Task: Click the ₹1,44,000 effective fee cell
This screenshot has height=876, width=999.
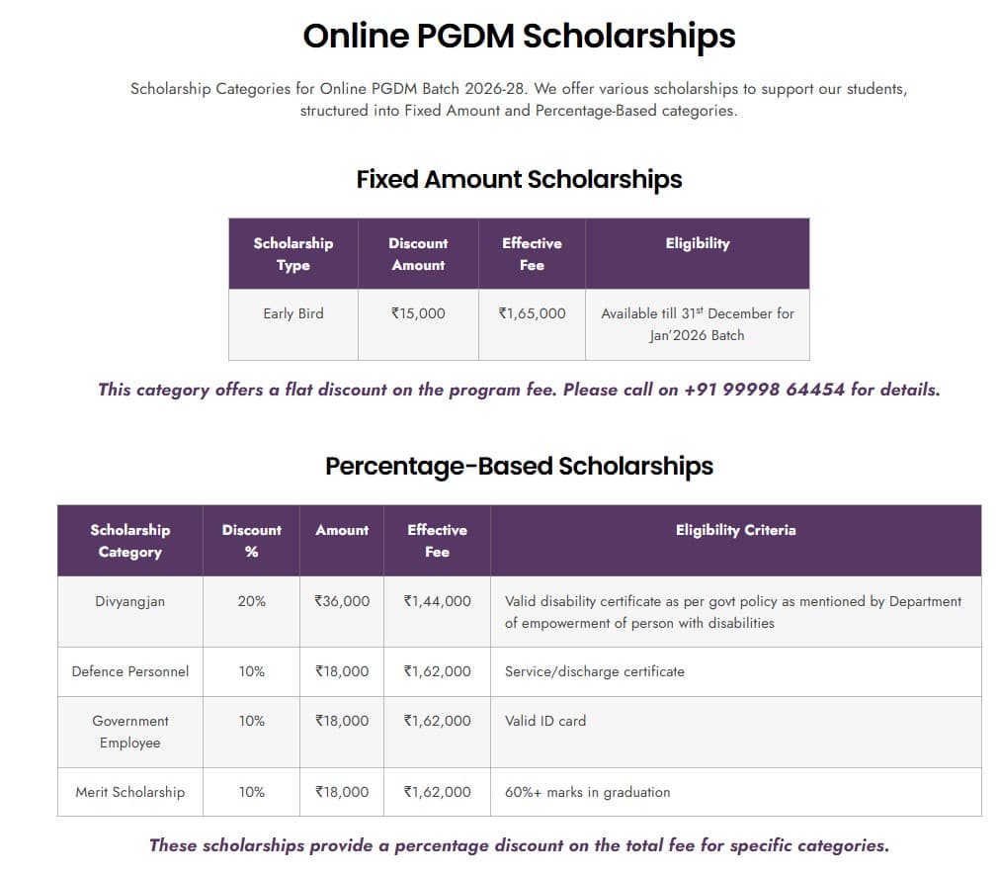Action: tap(437, 601)
